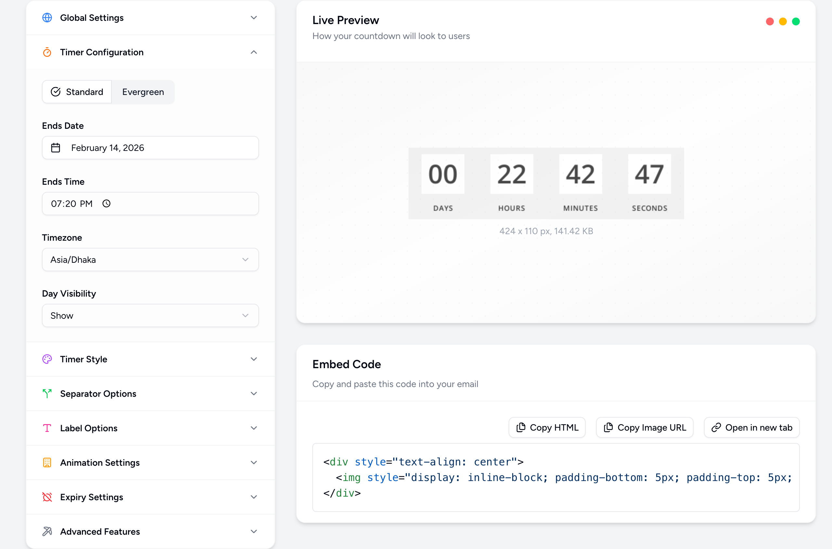Click the stopwatch icon beside Timer Configuration

pyautogui.click(x=47, y=52)
